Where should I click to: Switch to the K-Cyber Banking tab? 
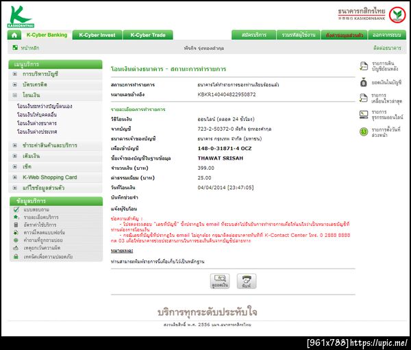pos(47,35)
